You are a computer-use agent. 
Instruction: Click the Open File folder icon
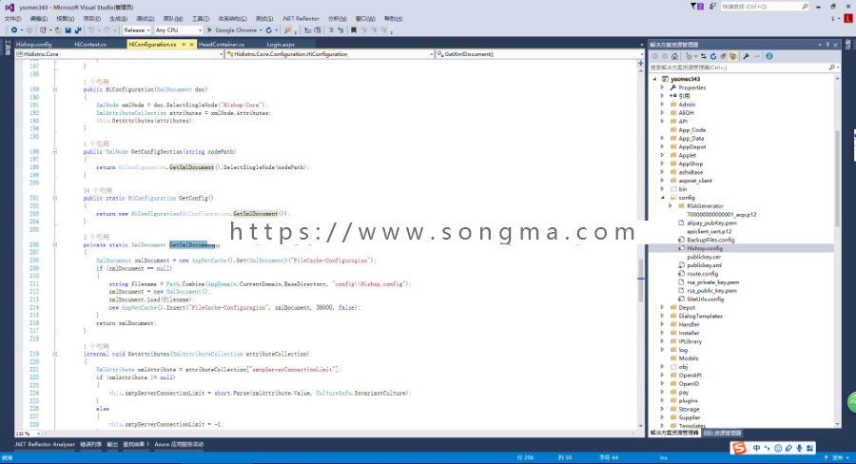[x=58, y=30]
